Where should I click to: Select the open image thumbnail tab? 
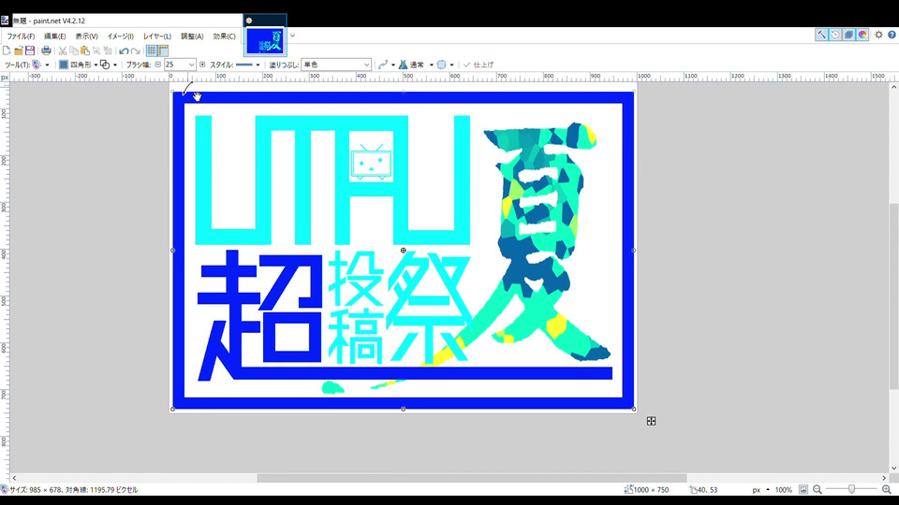tap(265, 40)
